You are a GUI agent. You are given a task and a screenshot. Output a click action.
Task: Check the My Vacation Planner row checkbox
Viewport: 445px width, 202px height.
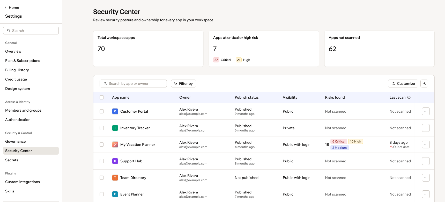(102, 145)
